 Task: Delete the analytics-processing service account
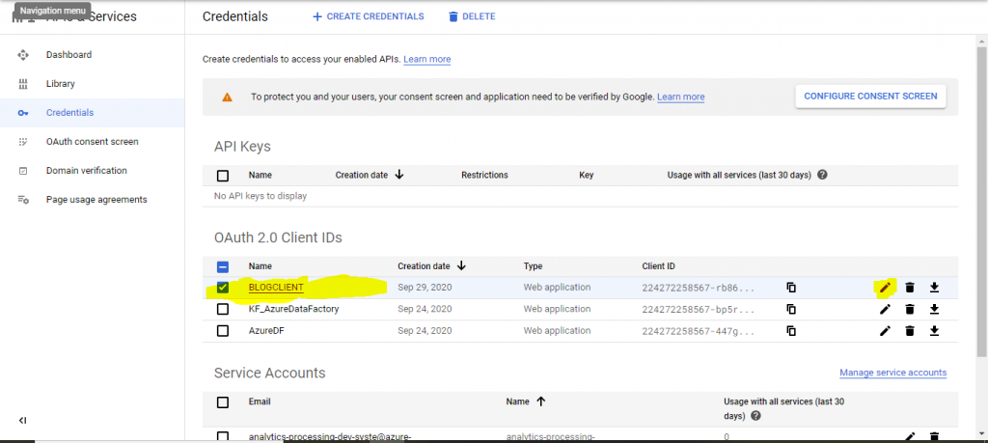click(934, 436)
